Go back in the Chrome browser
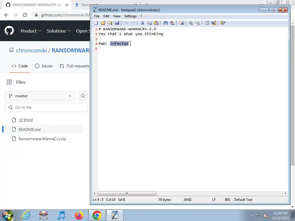This screenshot has height=221, width=295. point(6,15)
